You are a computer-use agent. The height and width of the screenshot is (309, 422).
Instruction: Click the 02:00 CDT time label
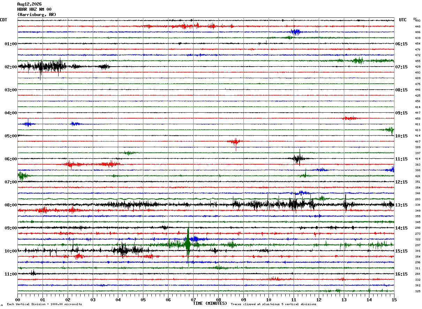(x=11, y=67)
